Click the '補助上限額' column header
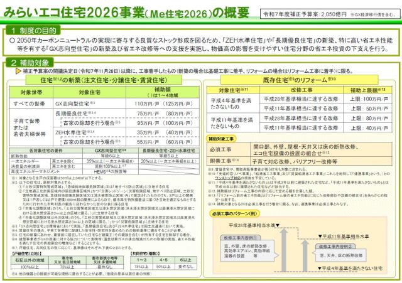This screenshot has height=283, width=402. pos(367,90)
